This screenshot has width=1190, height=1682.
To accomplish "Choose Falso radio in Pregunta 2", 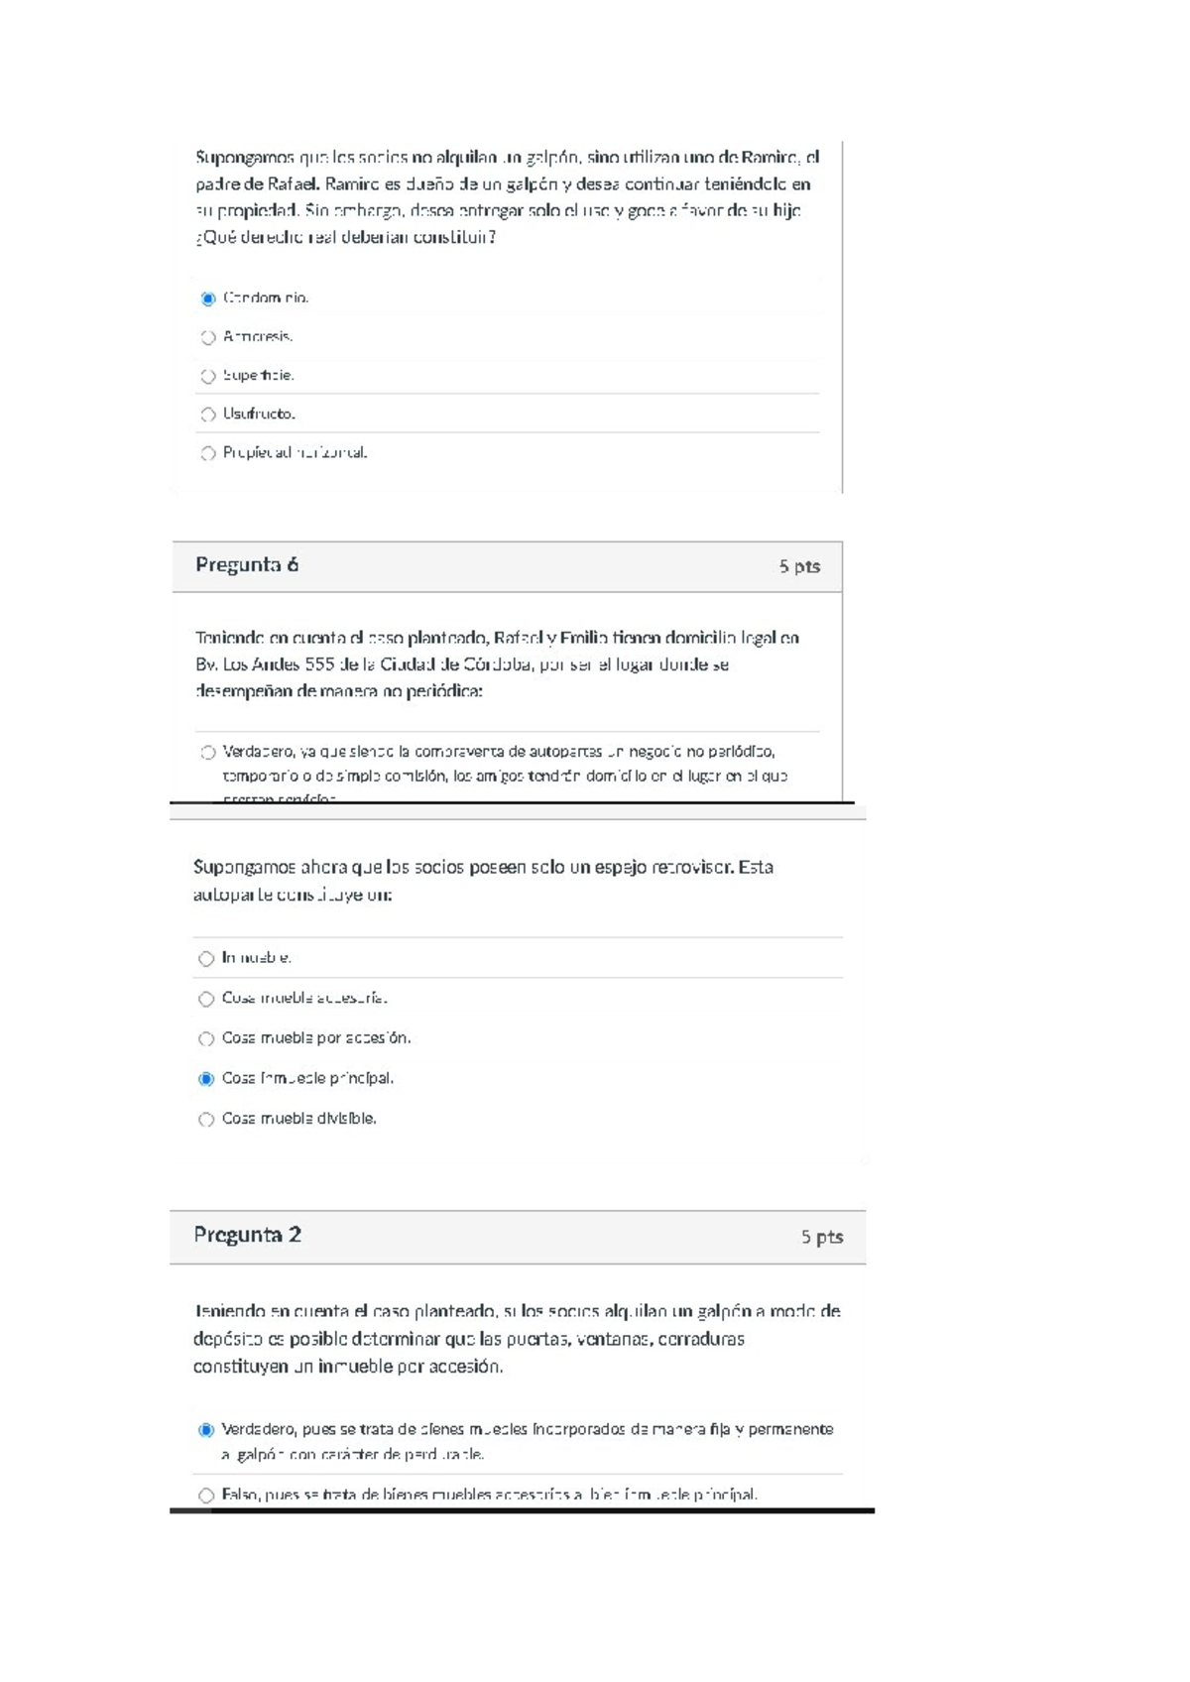I will click(x=206, y=1496).
